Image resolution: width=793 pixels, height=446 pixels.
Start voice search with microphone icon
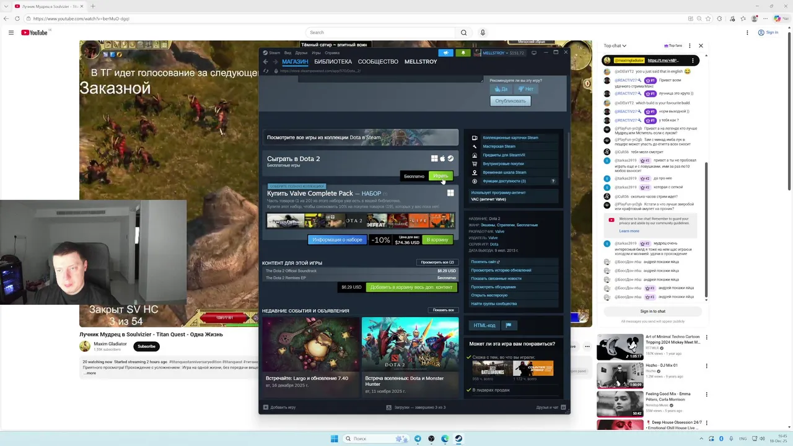click(x=483, y=32)
